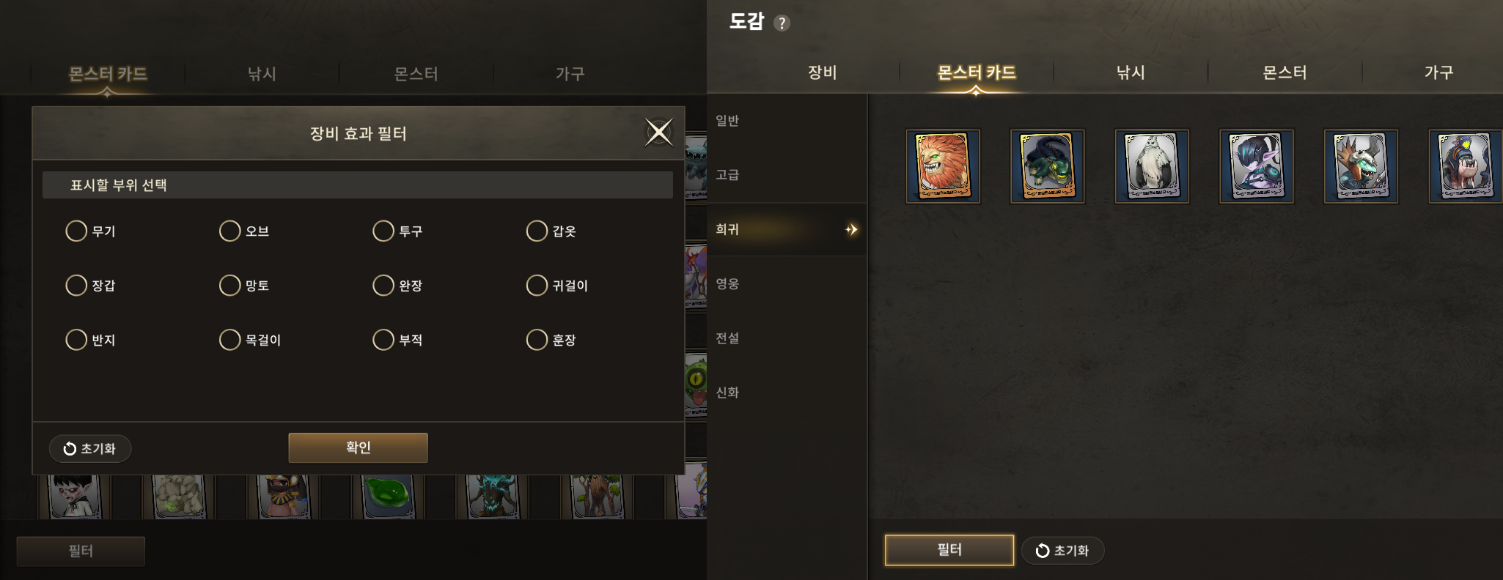1503x580 pixels.
Task: Click the 초기화 reset button in filter dialog
Action: coord(90,448)
